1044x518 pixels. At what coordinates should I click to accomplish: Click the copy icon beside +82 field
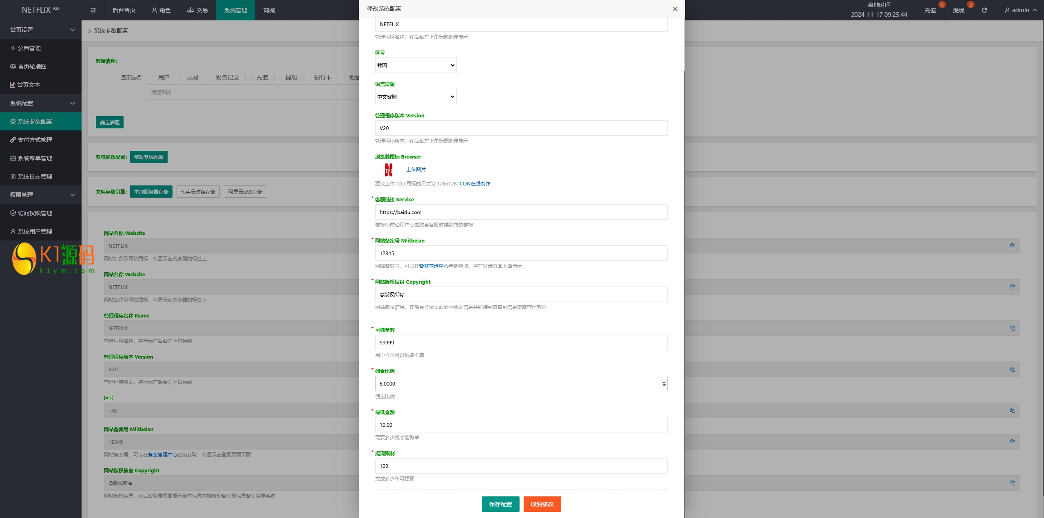pyautogui.click(x=1012, y=410)
